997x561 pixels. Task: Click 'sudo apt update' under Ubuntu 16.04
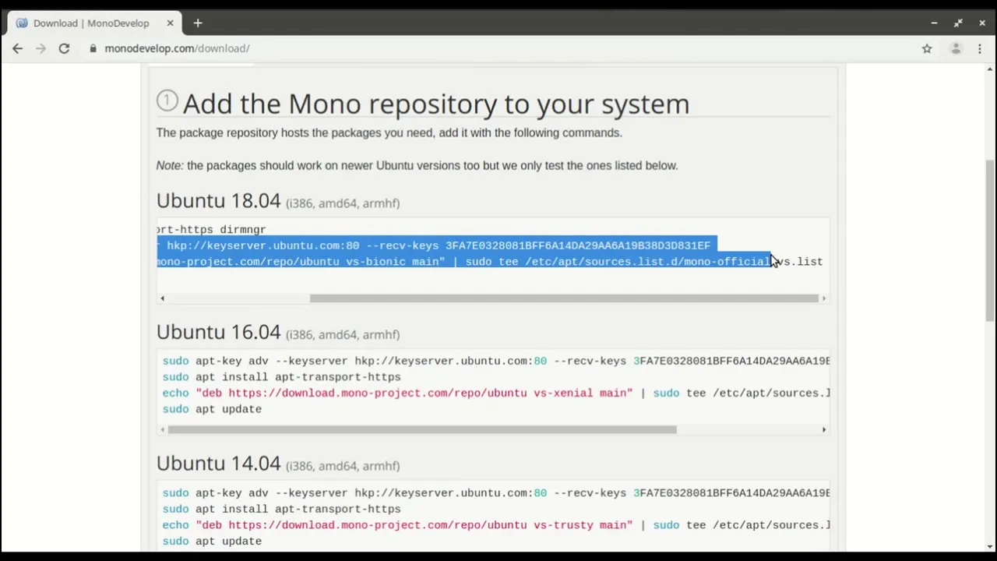tap(212, 409)
